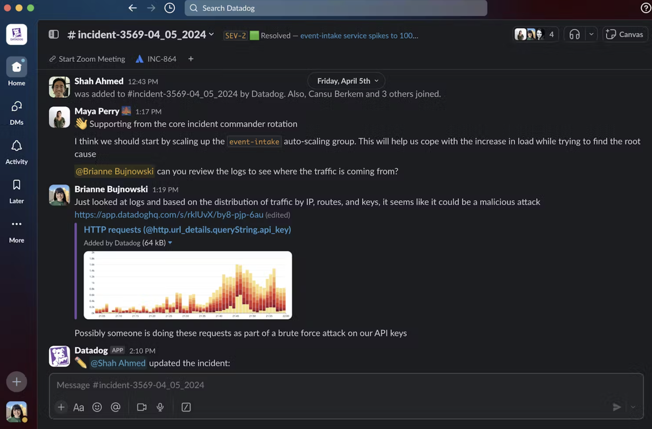The image size is (652, 429).
Task: Open Brianne Bujnowski's avatar
Action: coord(59,195)
